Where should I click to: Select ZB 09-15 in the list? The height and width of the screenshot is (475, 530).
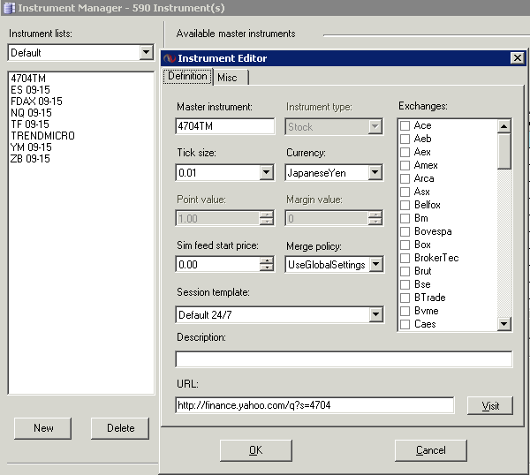[30, 159]
